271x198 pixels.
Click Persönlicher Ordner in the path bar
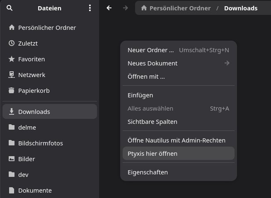(180, 8)
